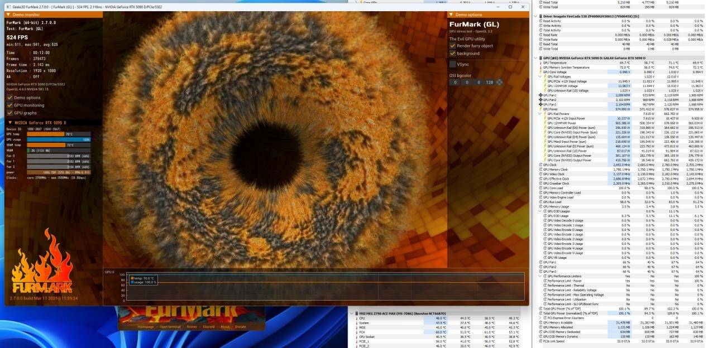The height and width of the screenshot is (348, 708).
Task: Click the GPU chip icon for RTX 5090 D
Action: pos(540,58)
